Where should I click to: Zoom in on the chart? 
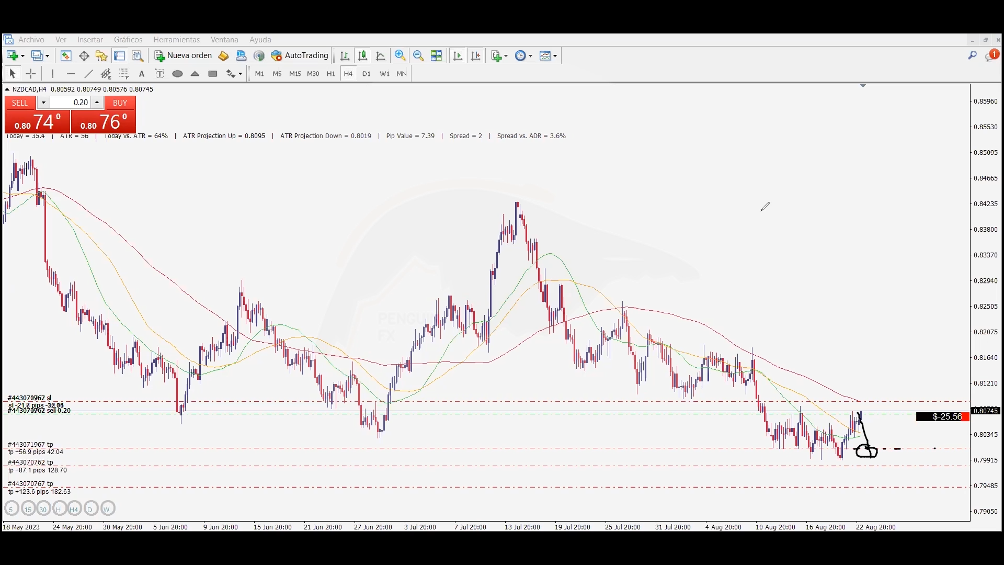[x=400, y=55]
